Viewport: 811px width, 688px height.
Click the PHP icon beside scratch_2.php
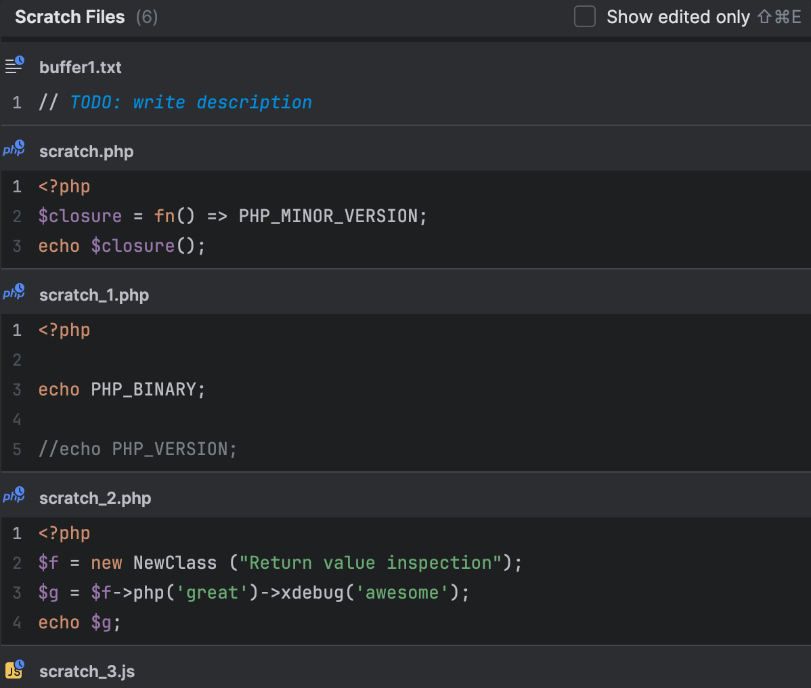click(x=14, y=496)
